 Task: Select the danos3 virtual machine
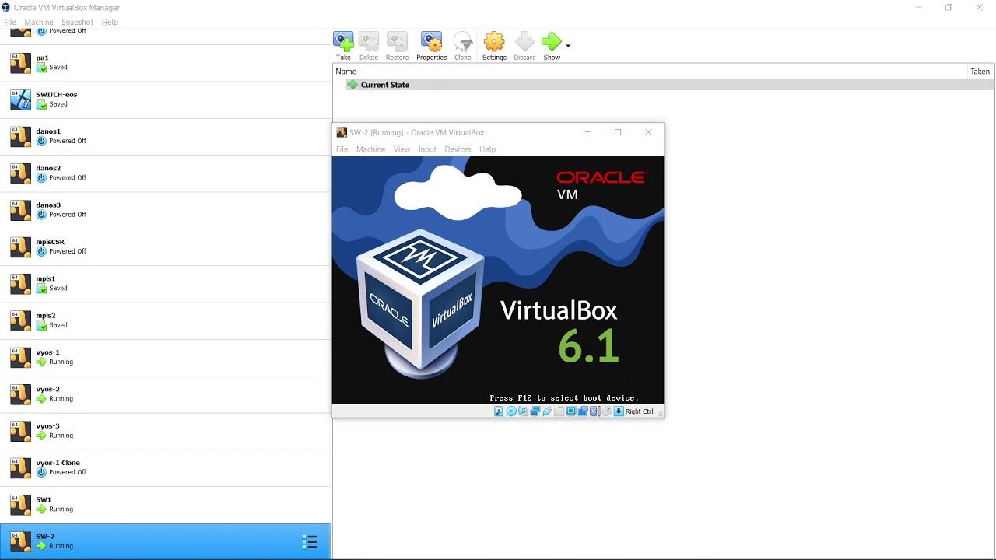point(165,210)
